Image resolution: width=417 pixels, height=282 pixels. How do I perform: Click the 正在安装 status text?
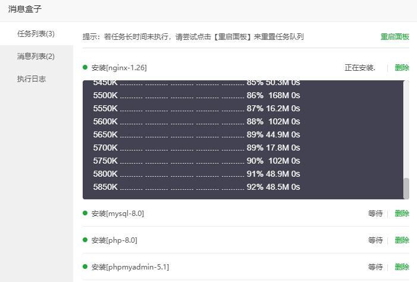pyautogui.click(x=360, y=68)
